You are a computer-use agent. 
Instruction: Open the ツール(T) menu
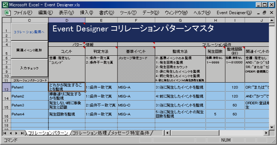point(128,13)
